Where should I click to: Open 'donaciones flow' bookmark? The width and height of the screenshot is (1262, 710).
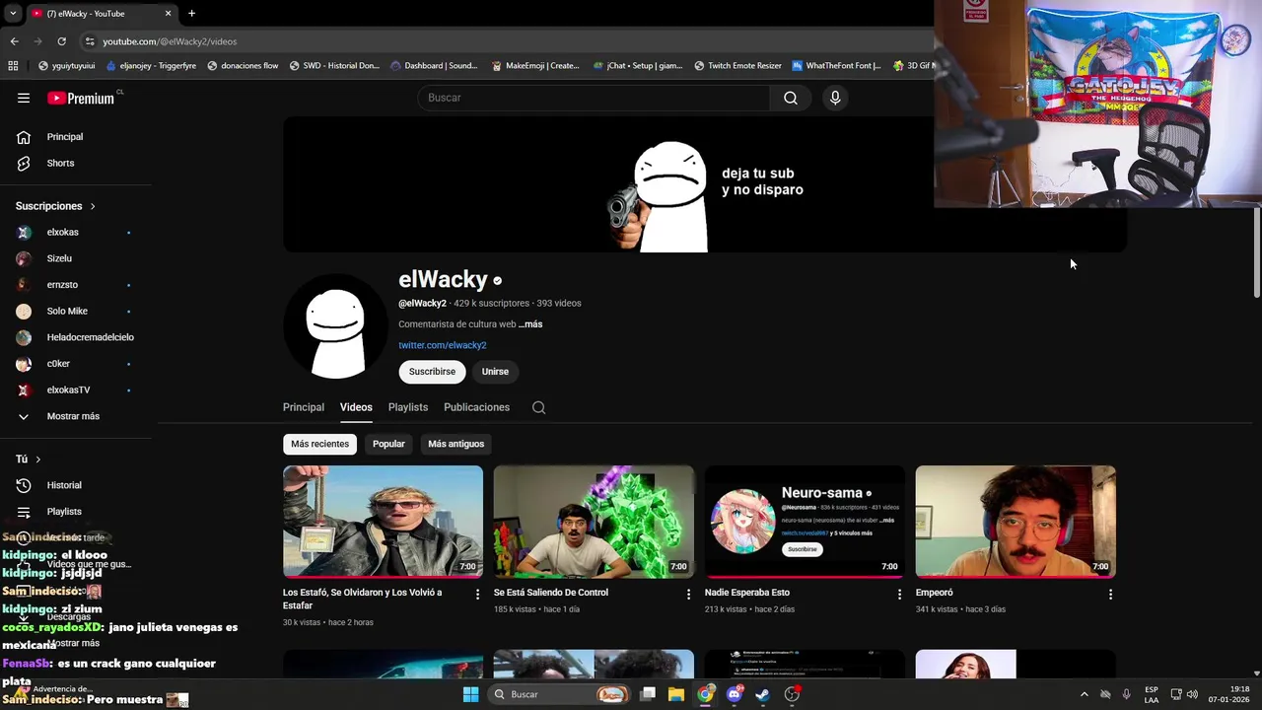(x=243, y=66)
